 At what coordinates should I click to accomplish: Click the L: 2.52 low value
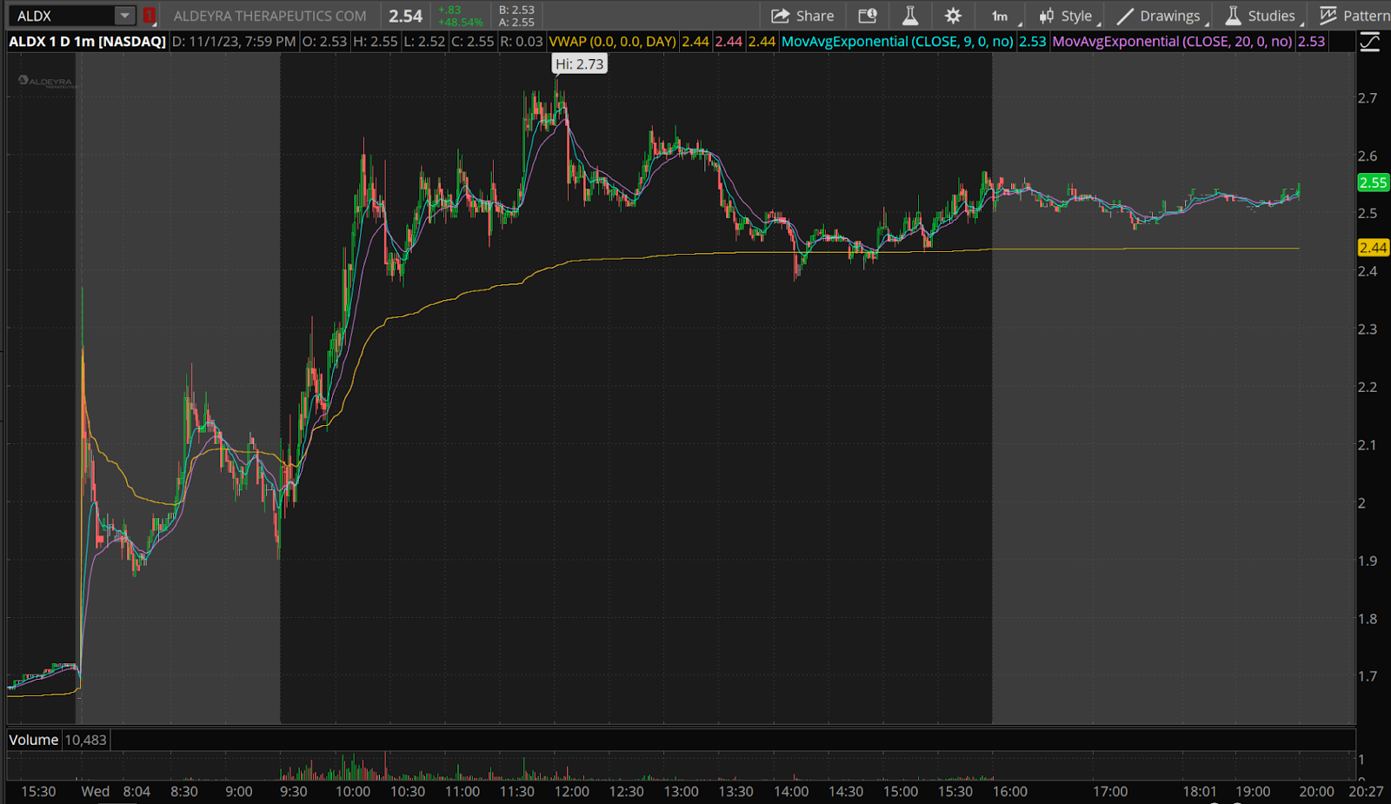[x=424, y=42]
